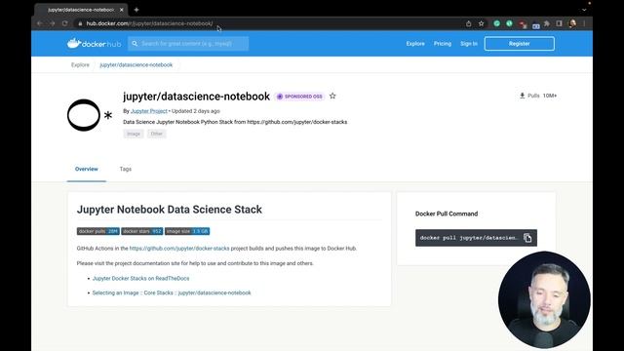The height and width of the screenshot is (351, 624).
Task: Share this page from address bar
Action: tap(468, 23)
